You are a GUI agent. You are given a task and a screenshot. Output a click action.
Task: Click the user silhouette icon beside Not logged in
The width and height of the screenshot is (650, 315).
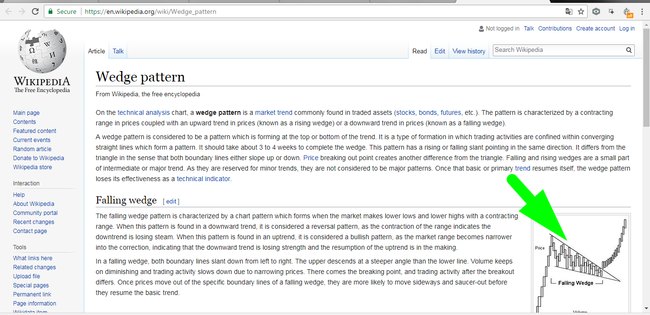tap(481, 29)
